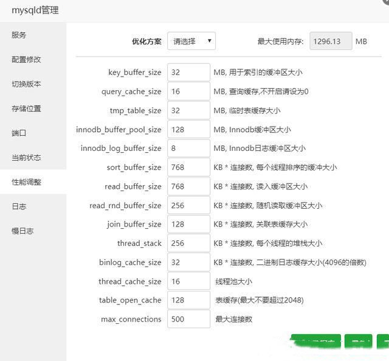Click the MB, 临时表缓存大小 description
The width and height of the screenshot is (389, 361).
coord(247,111)
